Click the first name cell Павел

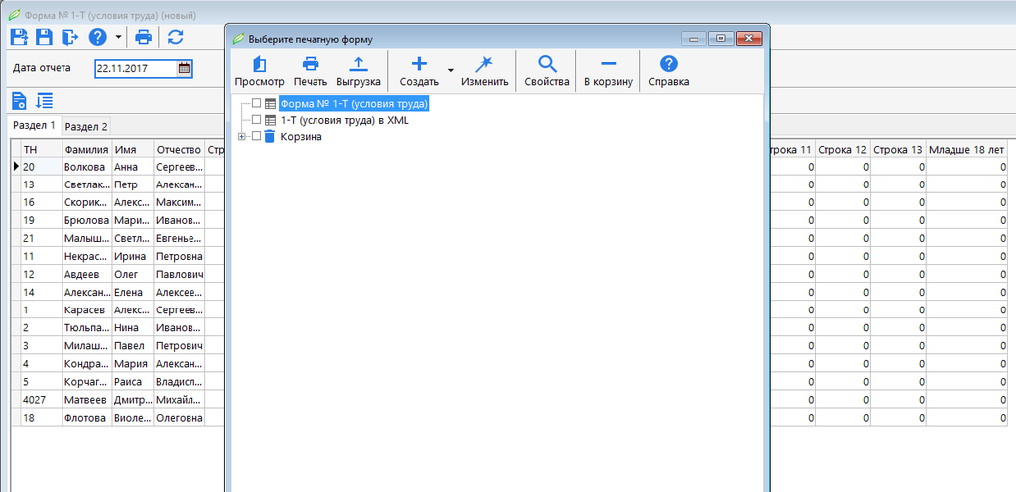pos(133,346)
